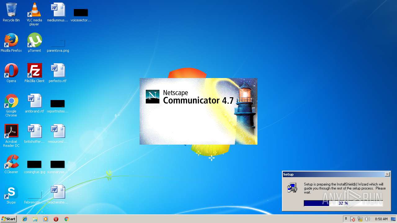Open Internet Explorer from taskbar
The width and height of the screenshot is (397, 223).
click(25, 219)
